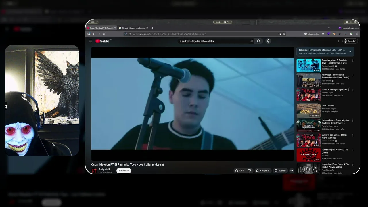Screen dimensions: 368x207
Task: Open the dopamina Peso Pluma video title
Action: (x=335, y=166)
